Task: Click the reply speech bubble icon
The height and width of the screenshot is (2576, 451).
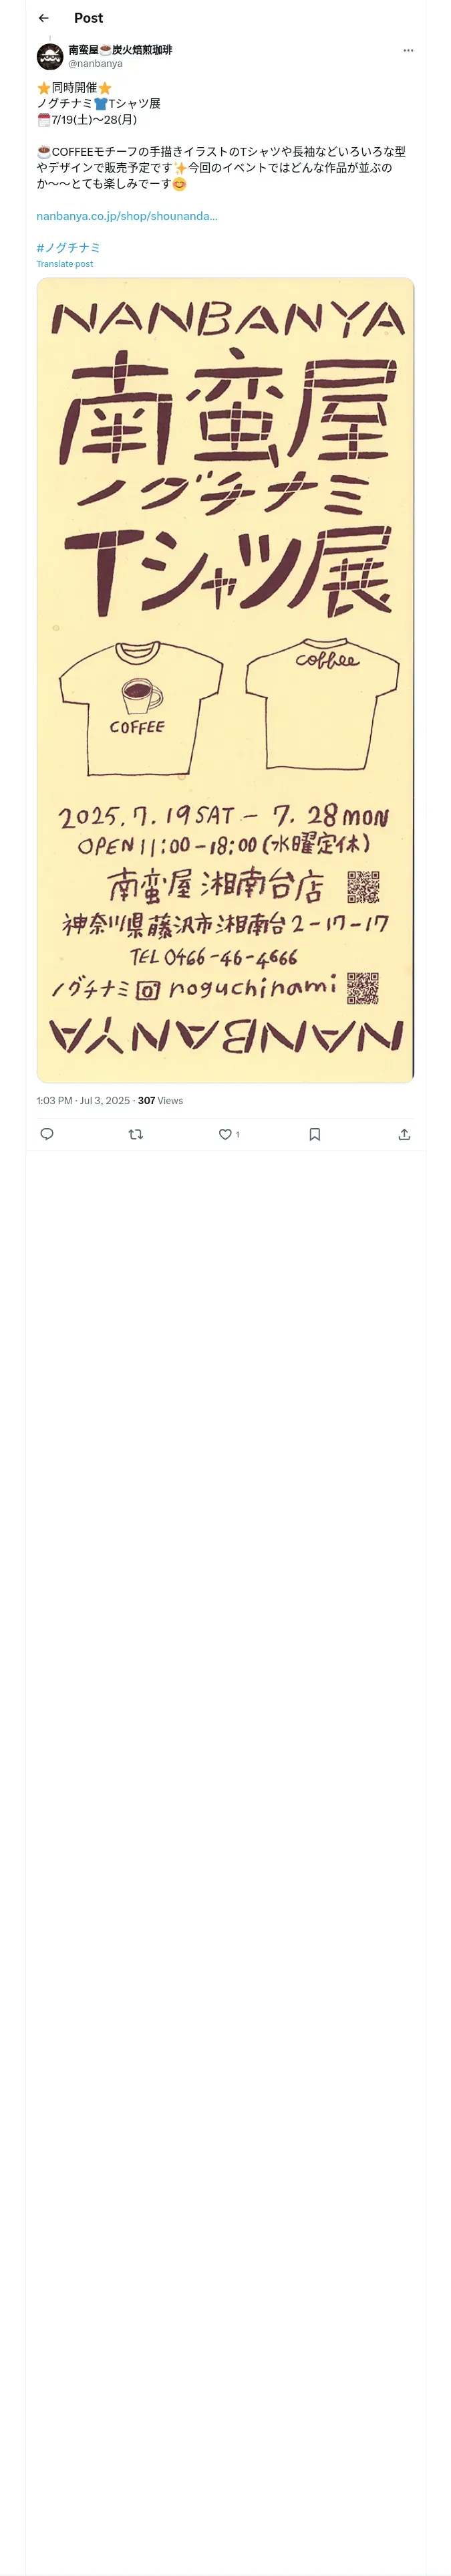Action: (47, 1134)
